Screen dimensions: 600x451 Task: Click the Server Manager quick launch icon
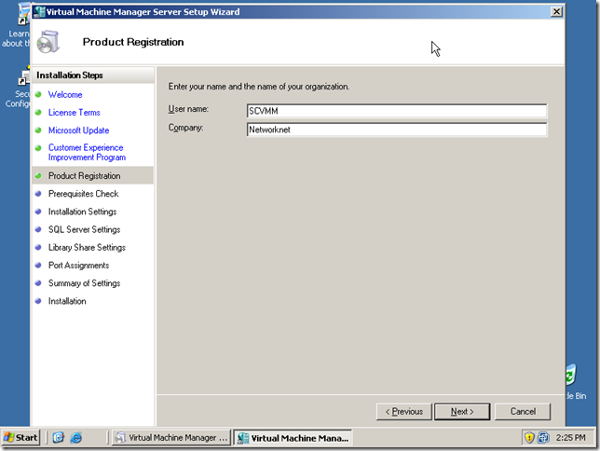pyautogui.click(x=58, y=438)
